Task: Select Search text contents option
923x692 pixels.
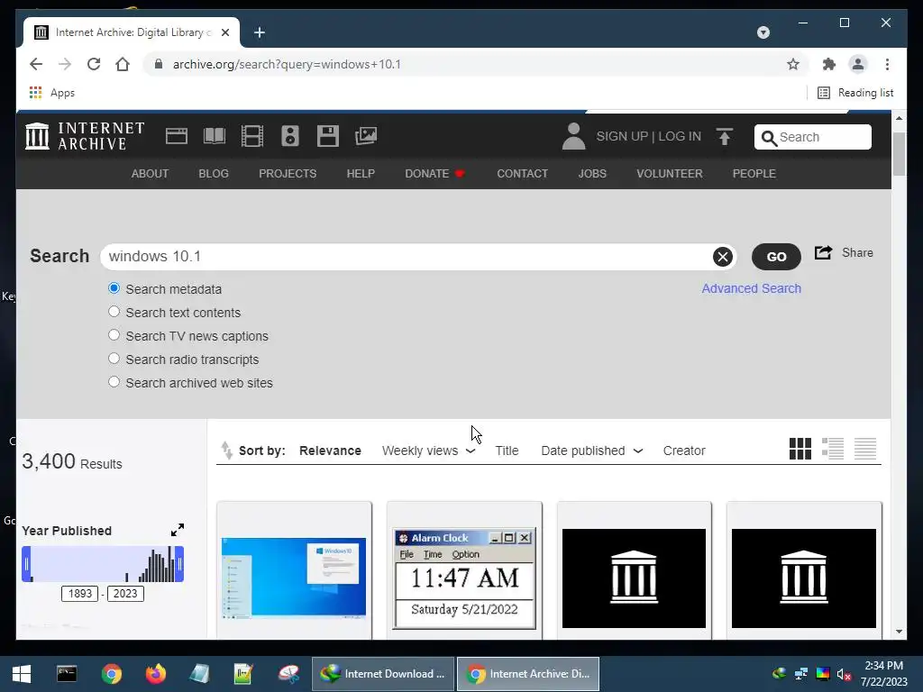Action: (114, 312)
